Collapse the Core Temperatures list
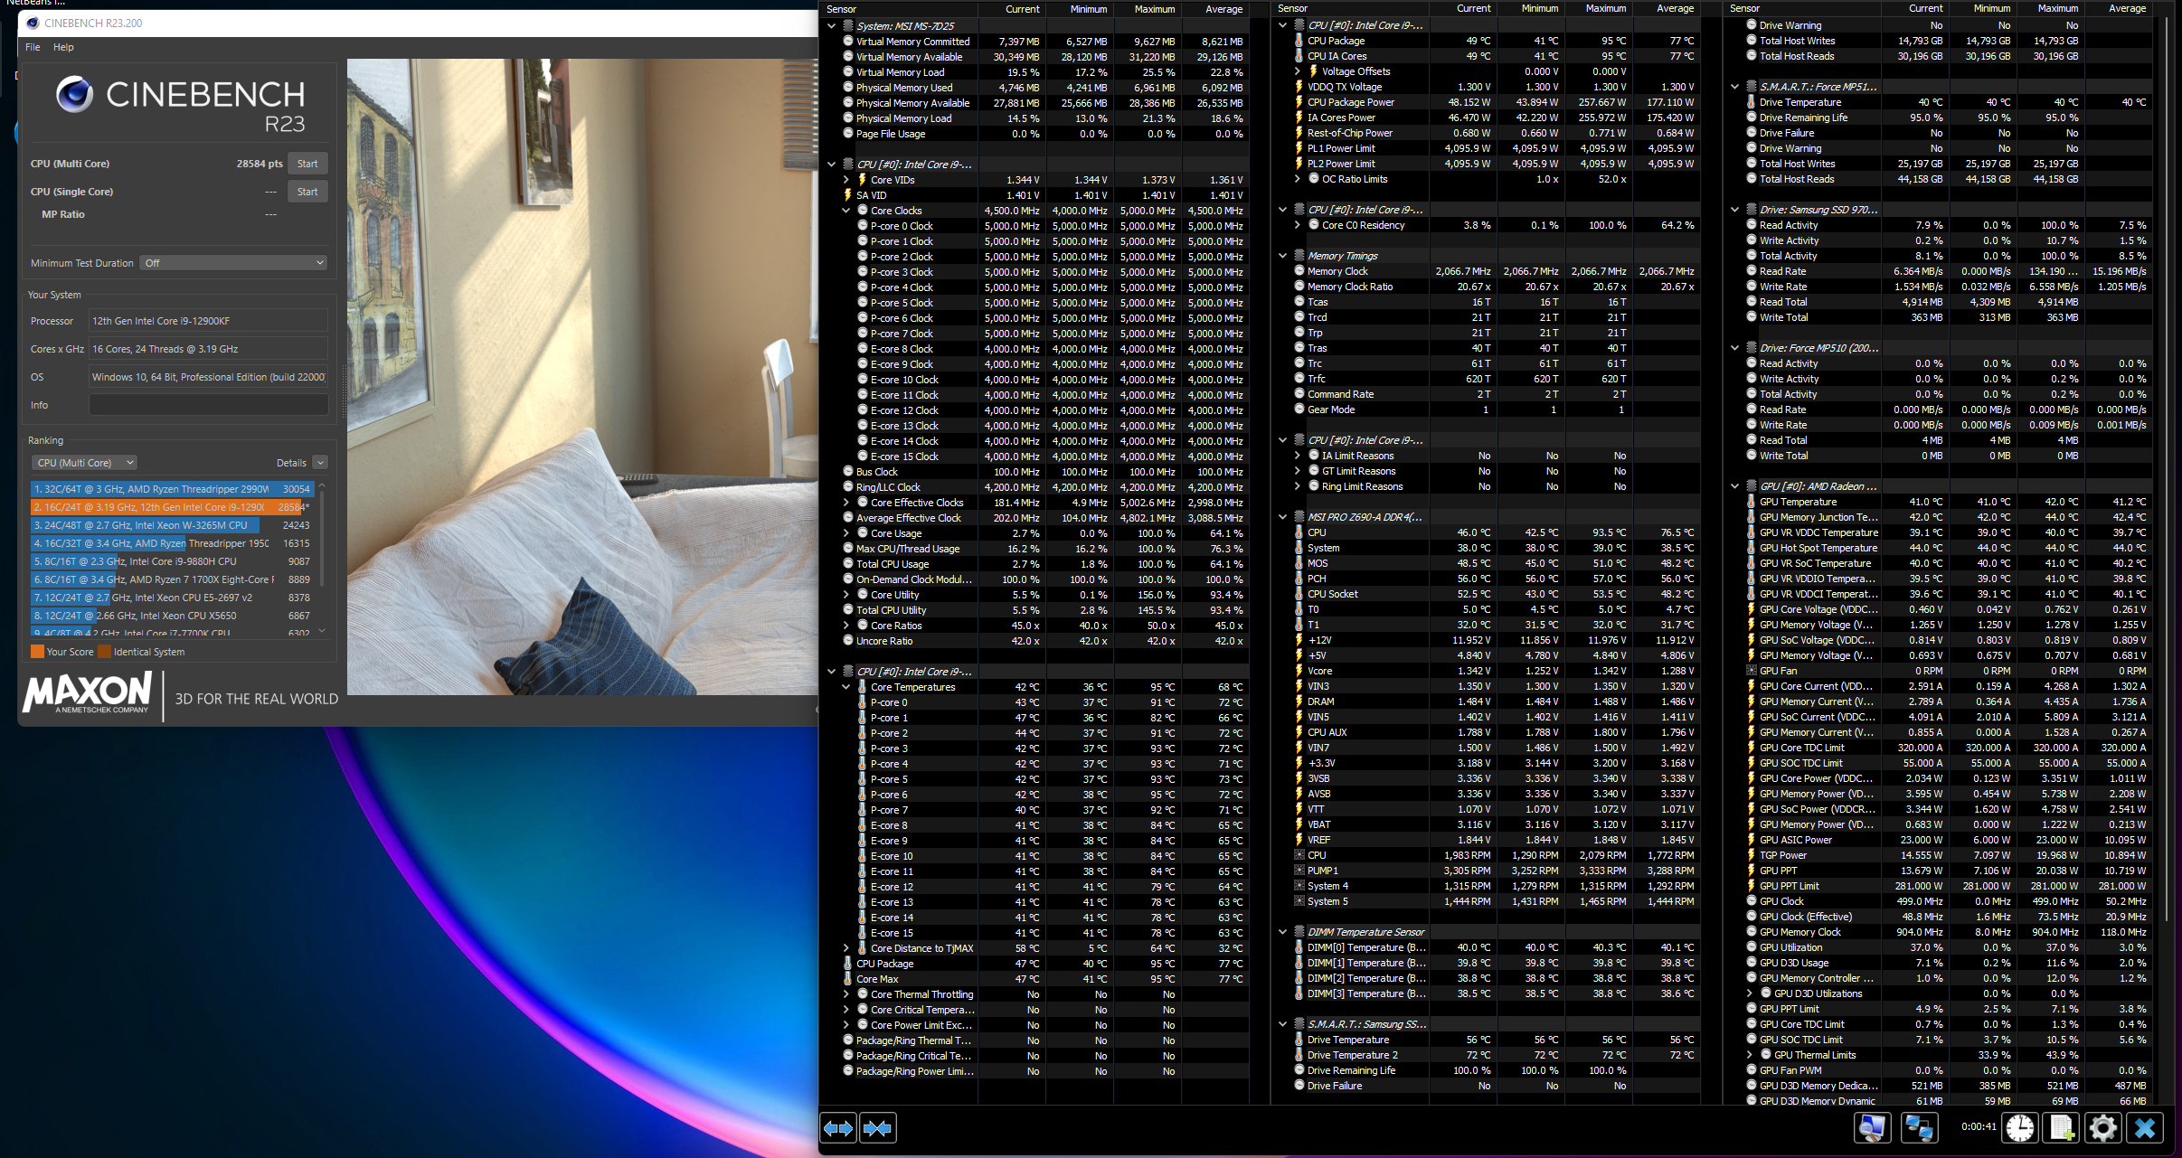 [x=846, y=687]
